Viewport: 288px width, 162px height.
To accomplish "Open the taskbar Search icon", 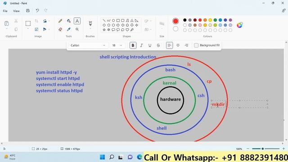I will 112,157.
